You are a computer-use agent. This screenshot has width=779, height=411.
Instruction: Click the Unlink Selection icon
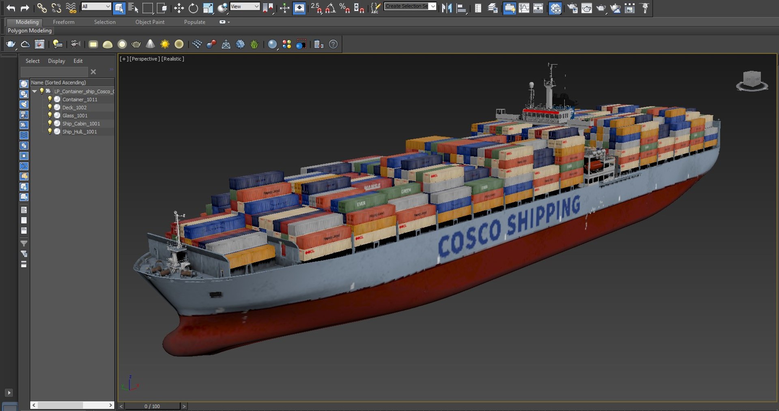tap(56, 8)
